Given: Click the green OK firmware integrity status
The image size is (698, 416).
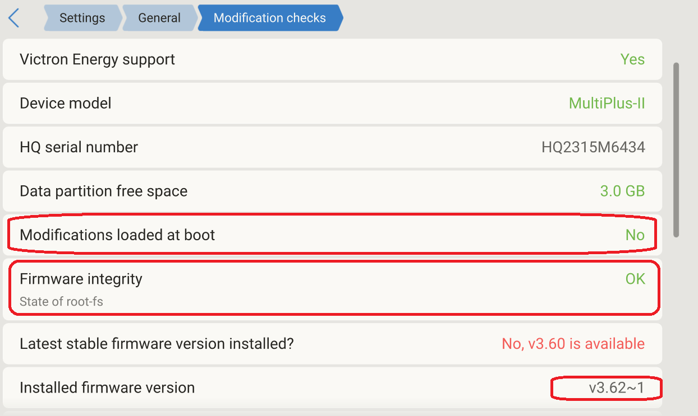Looking at the screenshot, I should (x=635, y=279).
